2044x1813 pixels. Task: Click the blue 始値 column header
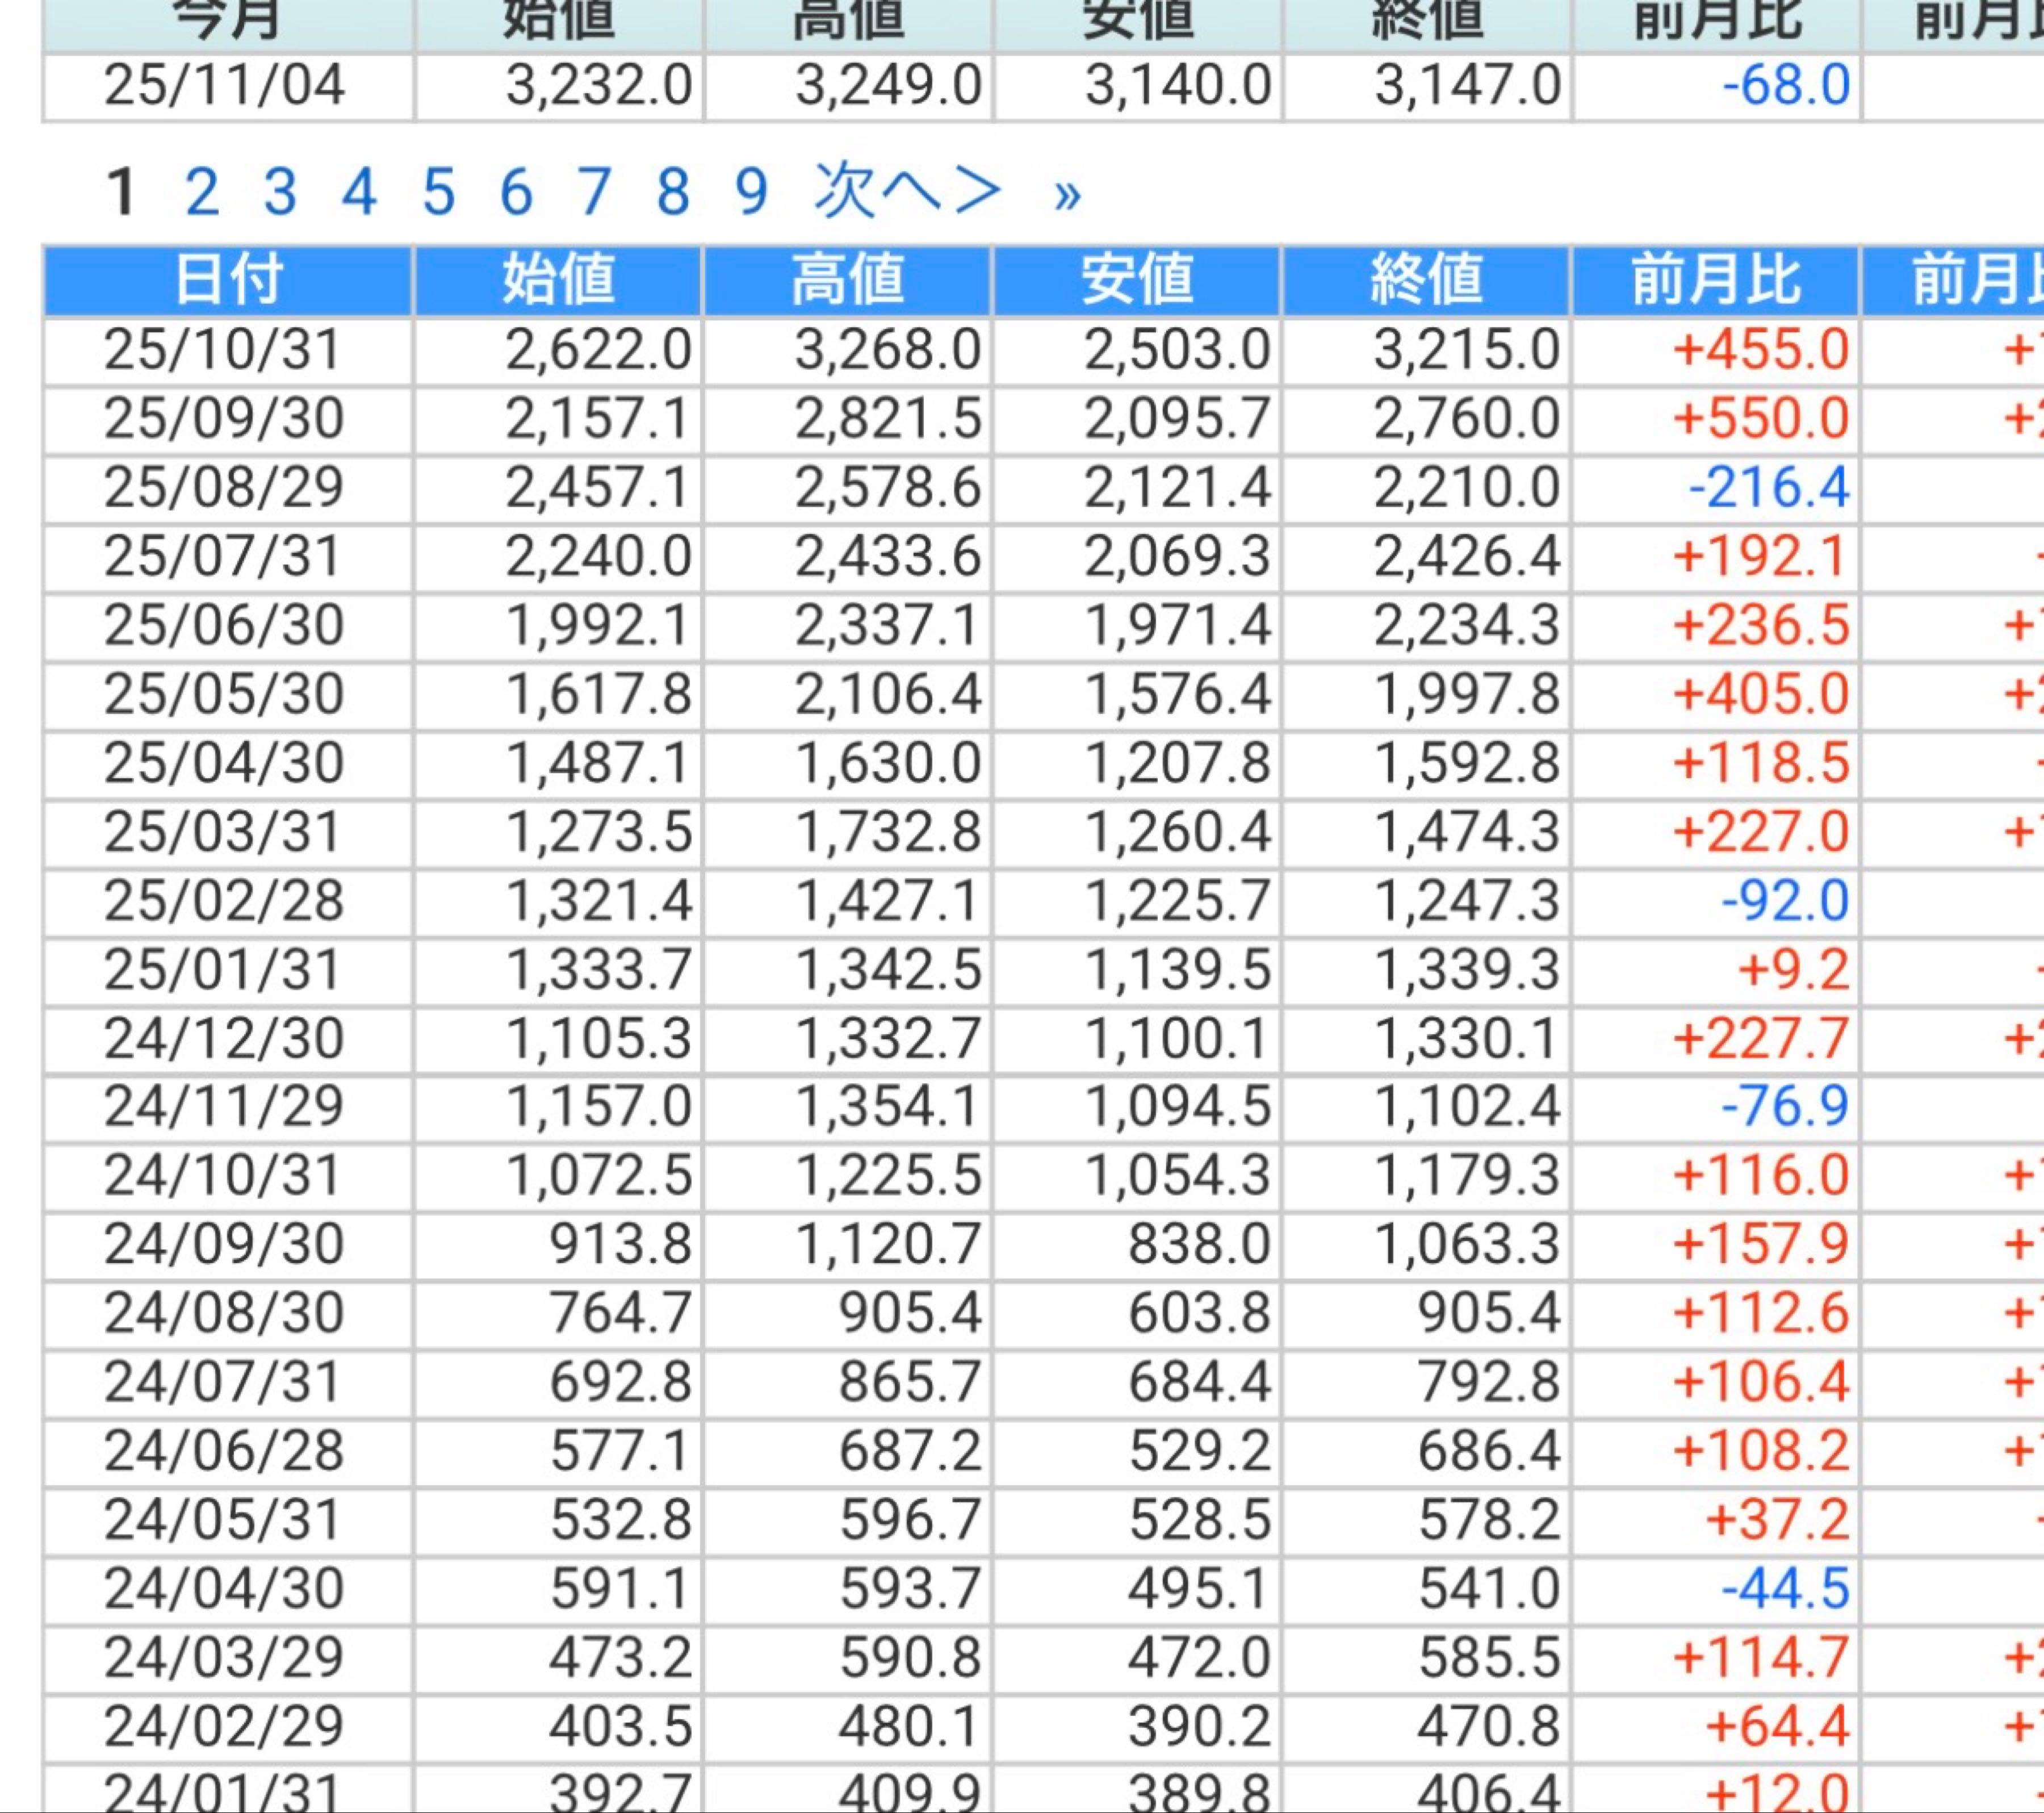[x=558, y=280]
